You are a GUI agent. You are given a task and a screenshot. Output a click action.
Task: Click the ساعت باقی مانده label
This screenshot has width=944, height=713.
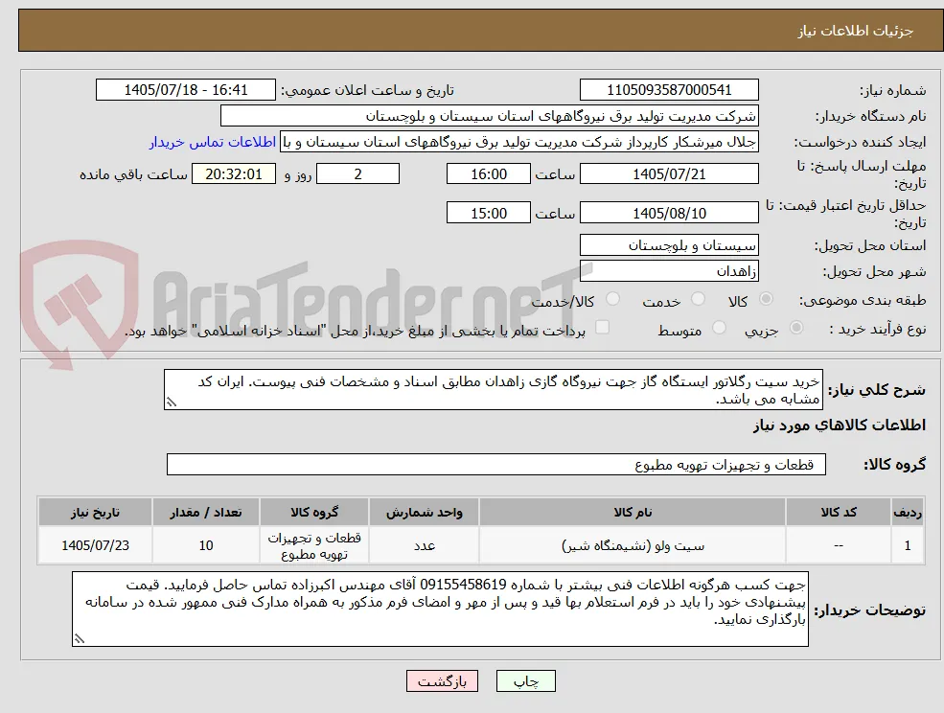coord(133,174)
